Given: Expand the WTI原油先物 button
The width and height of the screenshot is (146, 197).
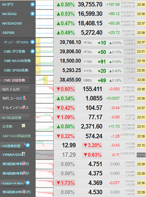Looking at the screenshot, I should [x=15, y=118].
